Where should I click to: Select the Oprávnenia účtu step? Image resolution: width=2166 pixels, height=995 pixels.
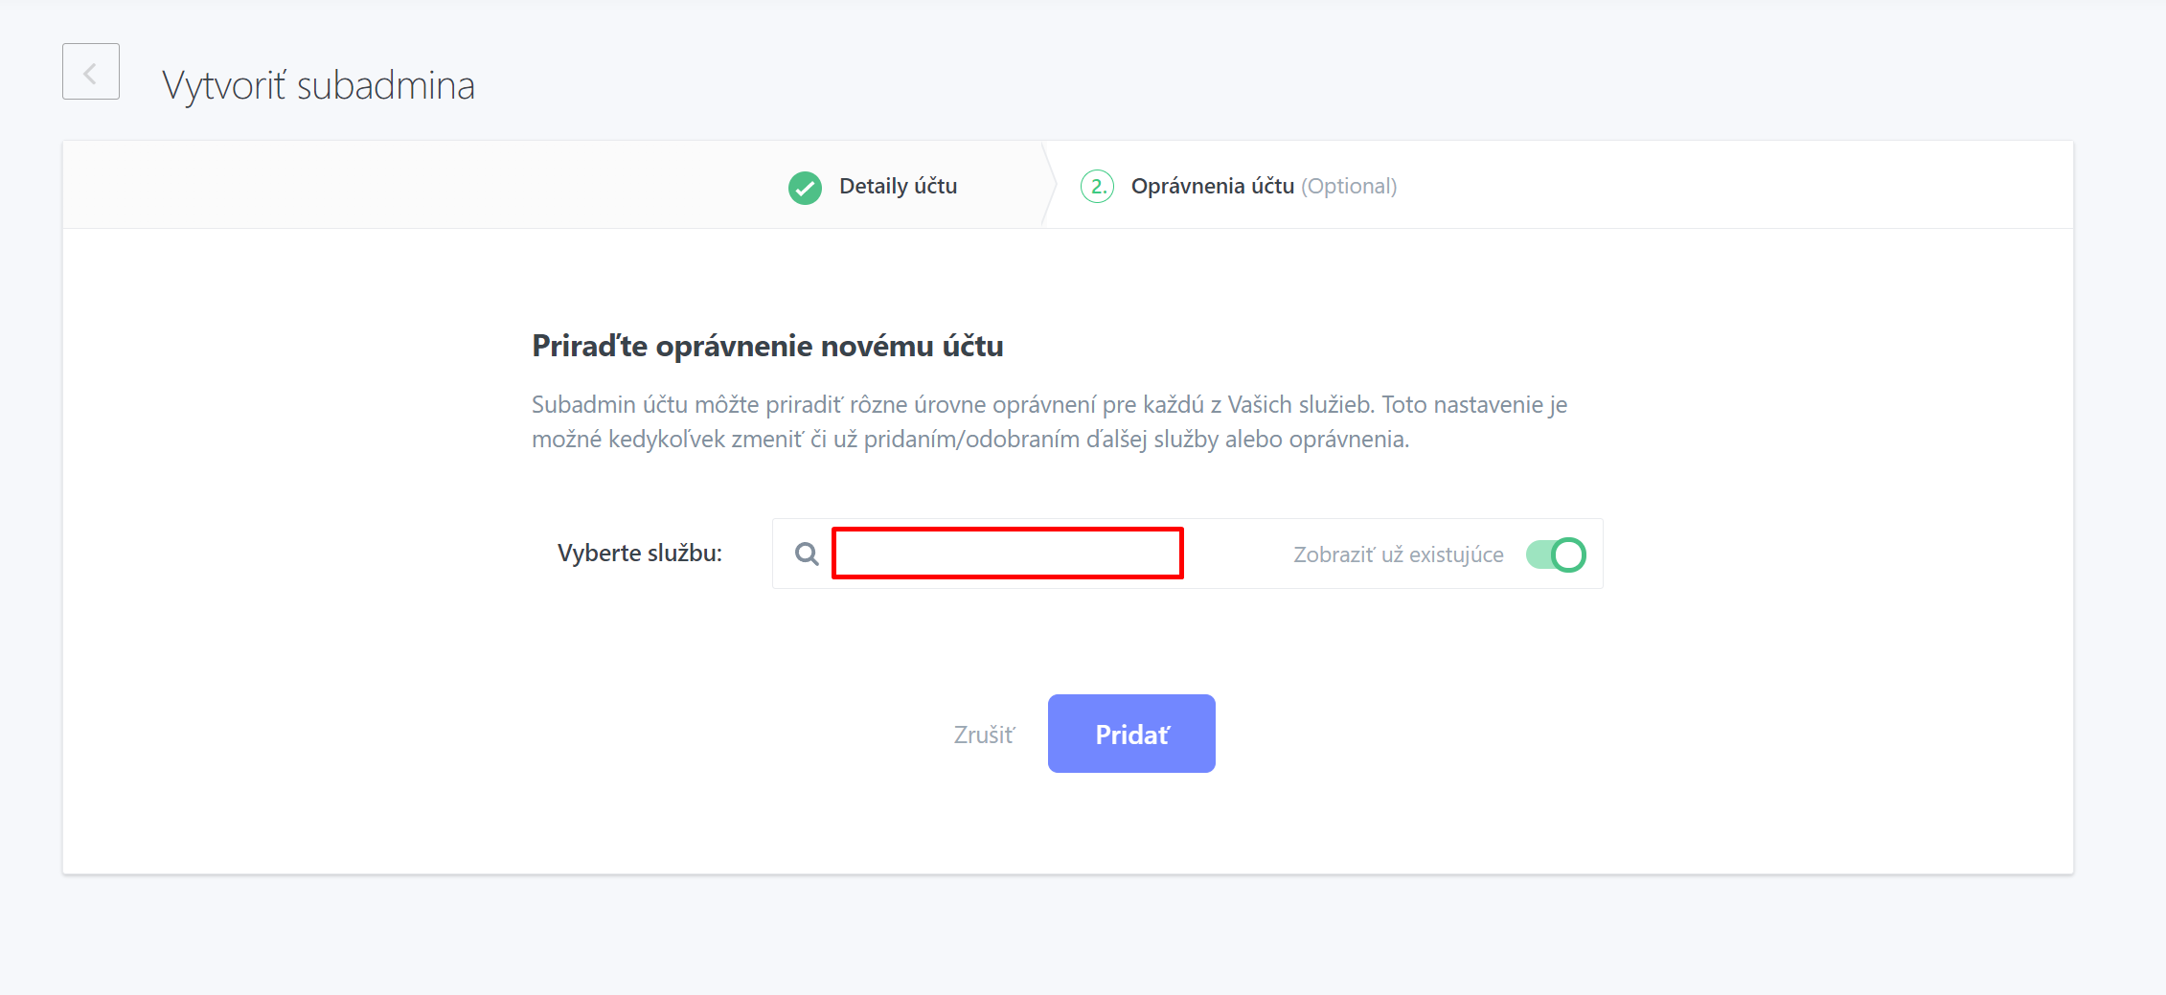1213,186
